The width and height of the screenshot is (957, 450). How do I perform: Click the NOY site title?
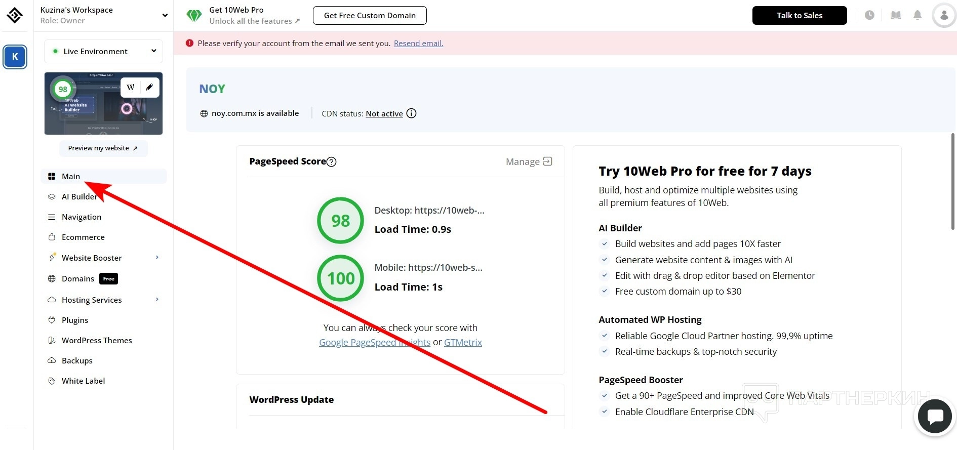(x=212, y=89)
